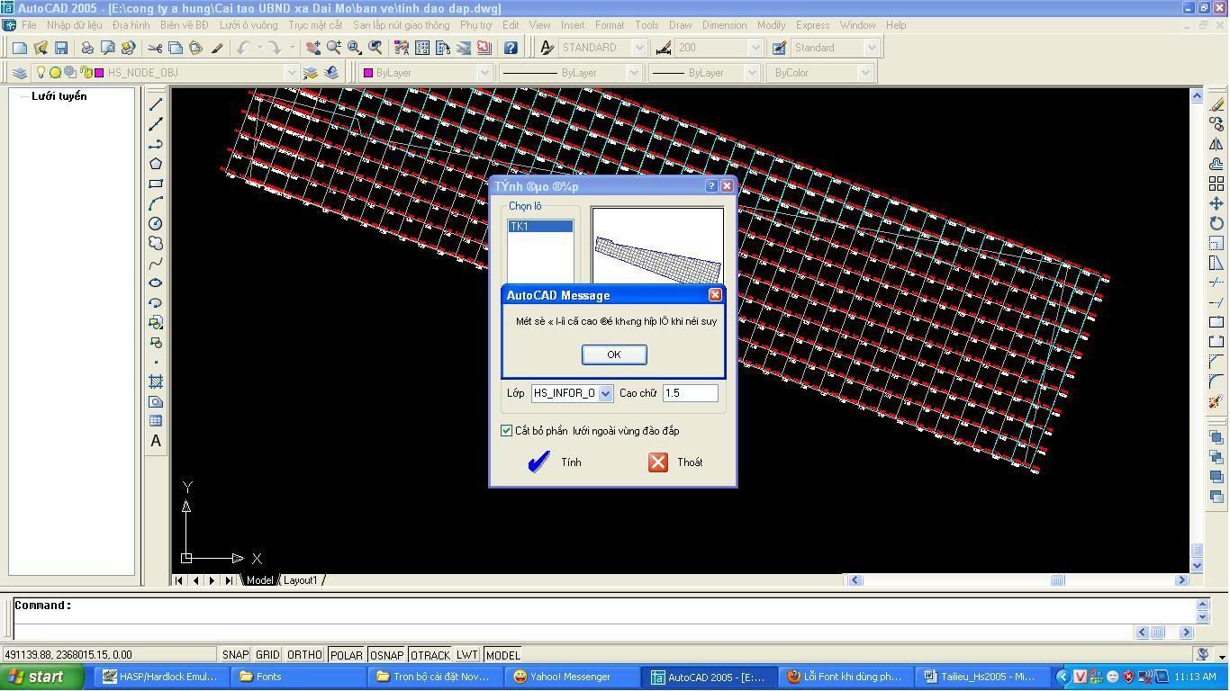Click the Zoom Realtime magnifier icon
The height and width of the screenshot is (691, 1230).
pyautogui.click(x=333, y=48)
